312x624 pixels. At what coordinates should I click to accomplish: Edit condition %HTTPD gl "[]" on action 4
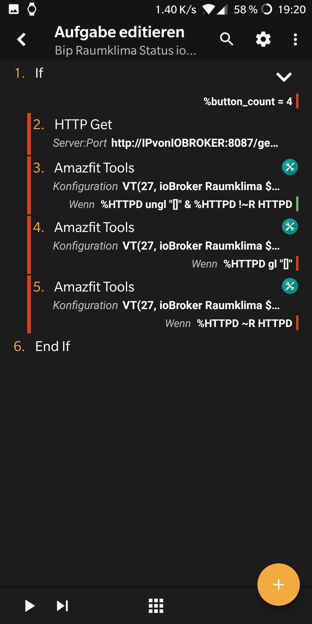(x=257, y=264)
